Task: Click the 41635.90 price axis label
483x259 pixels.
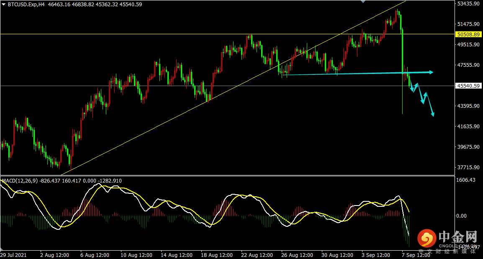Action: [468, 127]
